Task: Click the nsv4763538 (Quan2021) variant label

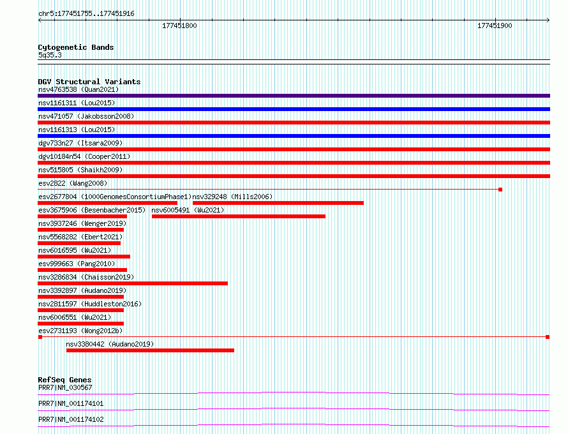Action: pos(78,89)
